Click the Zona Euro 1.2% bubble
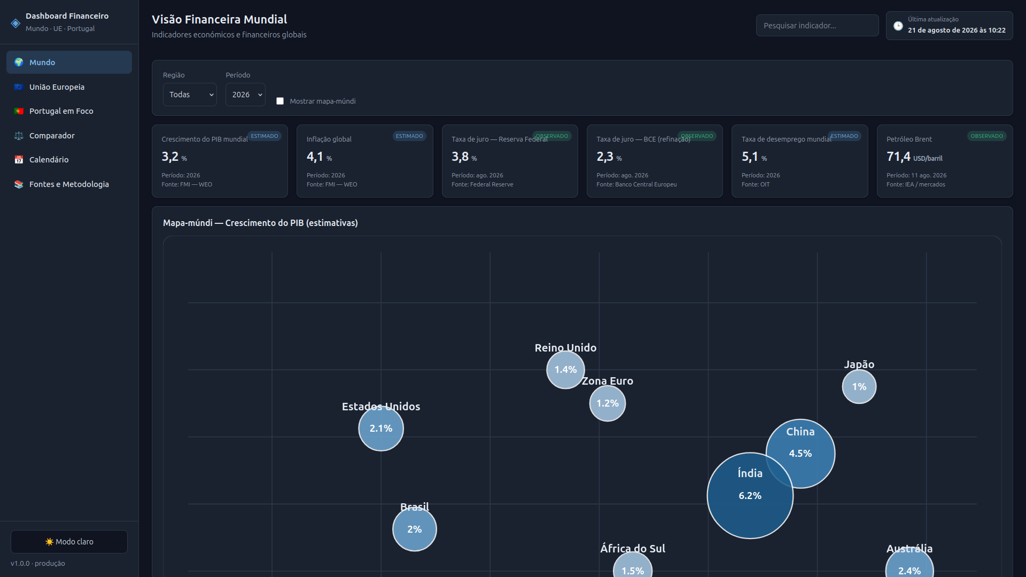This screenshot has height=577, width=1026. pyautogui.click(x=608, y=403)
